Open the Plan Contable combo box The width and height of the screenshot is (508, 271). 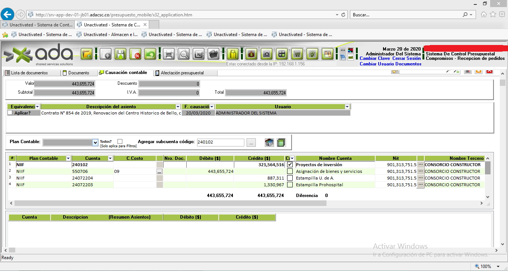point(95,142)
